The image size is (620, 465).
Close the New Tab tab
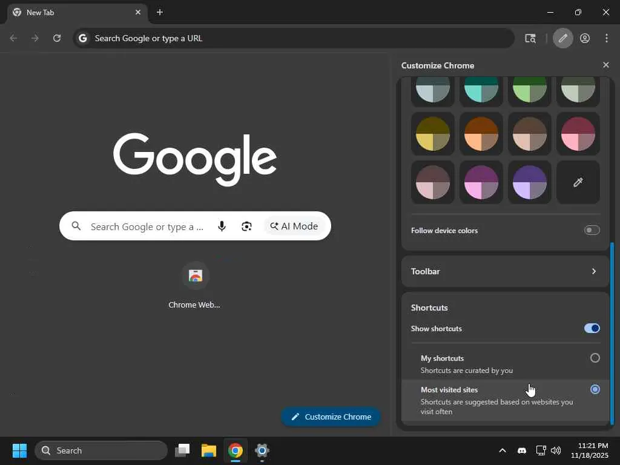pyautogui.click(x=138, y=12)
